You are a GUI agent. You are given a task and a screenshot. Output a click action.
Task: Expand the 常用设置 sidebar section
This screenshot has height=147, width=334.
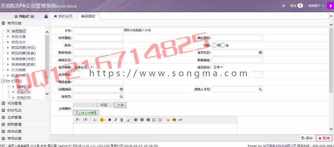pos(3,138)
